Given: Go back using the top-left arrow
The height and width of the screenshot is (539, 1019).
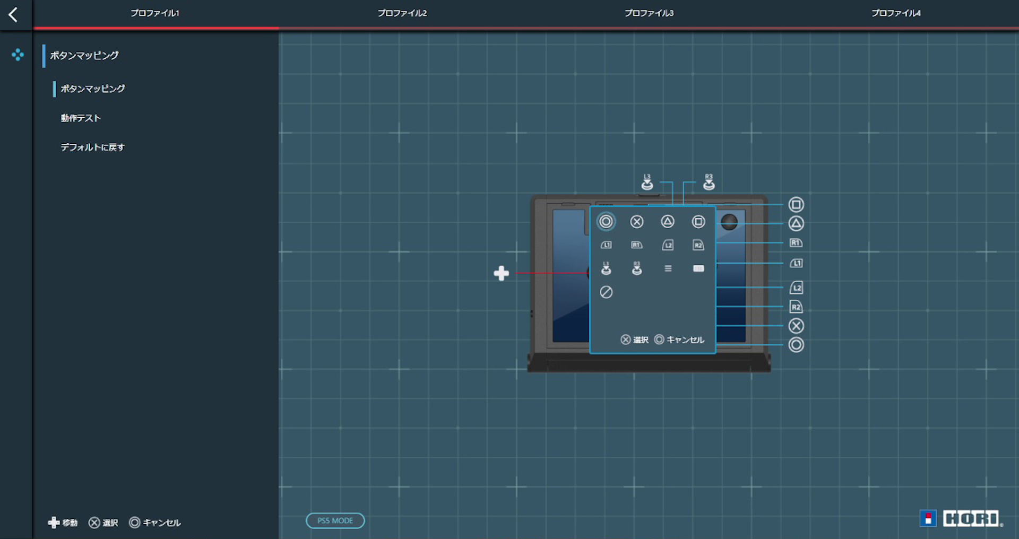Looking at the screenshot, I should coord(13,14).
